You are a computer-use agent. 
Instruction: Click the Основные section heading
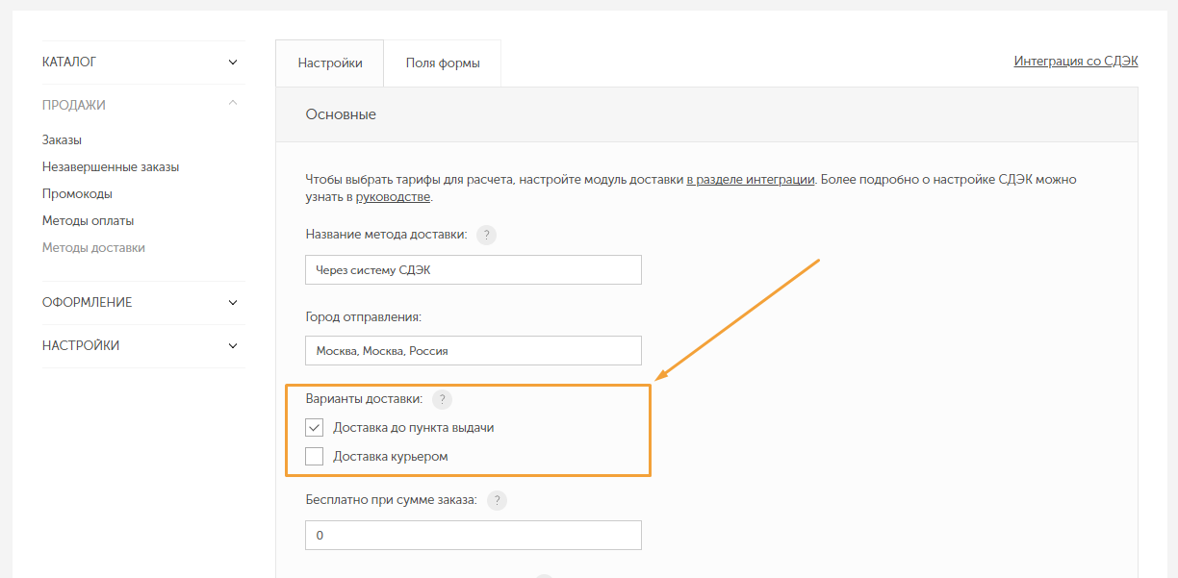coord(341,114)
